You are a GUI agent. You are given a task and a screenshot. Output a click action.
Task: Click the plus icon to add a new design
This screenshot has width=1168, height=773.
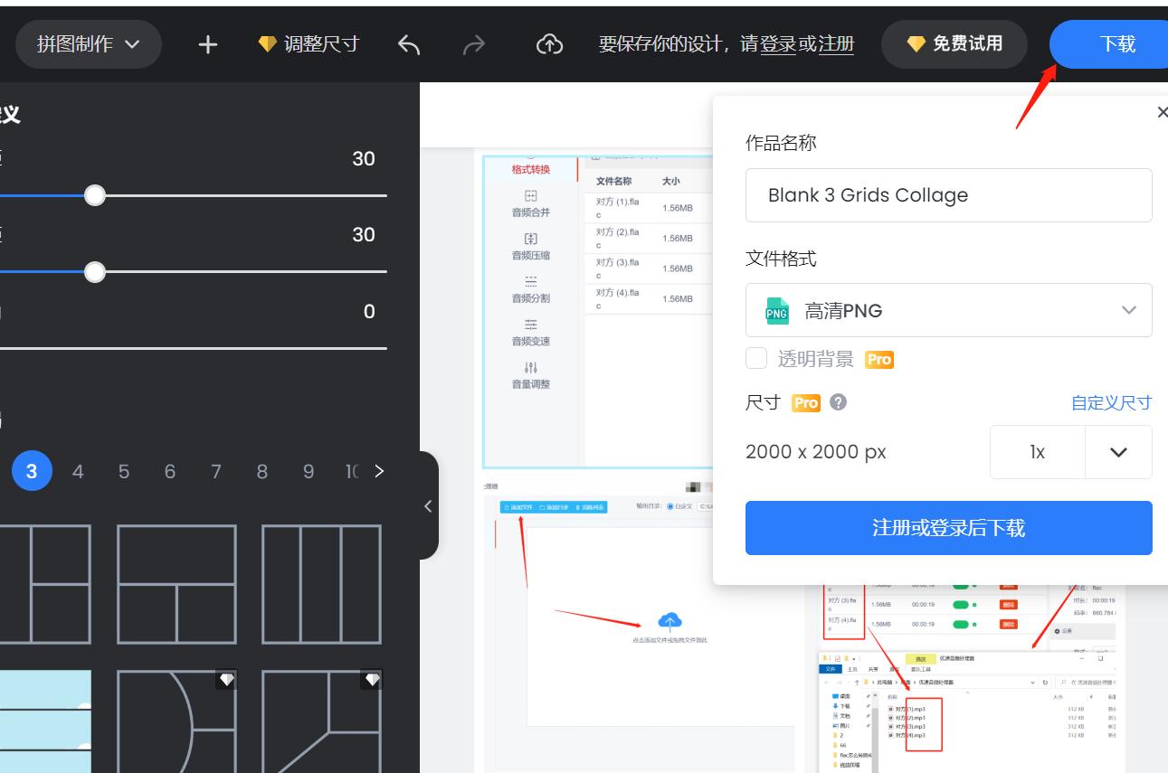tap(206, 43)
